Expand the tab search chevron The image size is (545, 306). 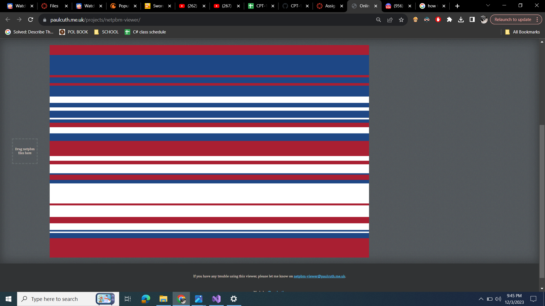coord(488,6)
